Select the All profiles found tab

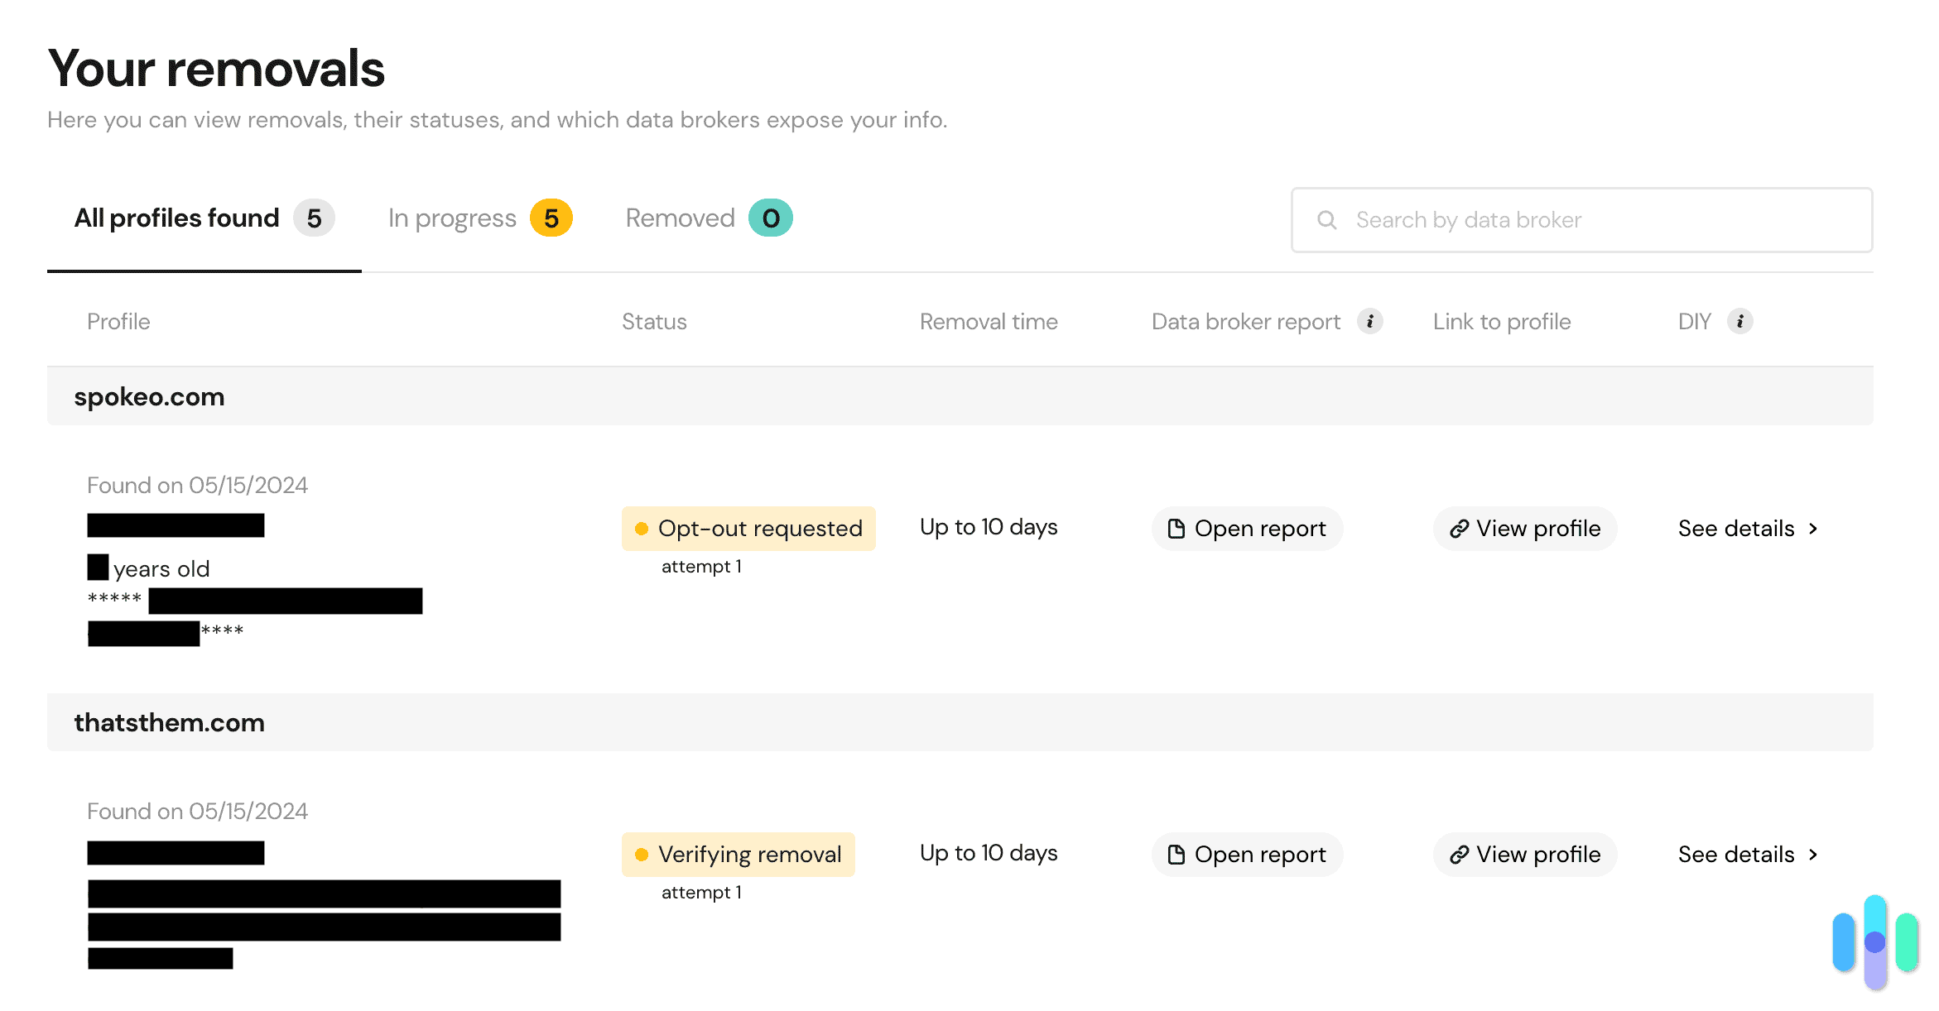point(177,218)
